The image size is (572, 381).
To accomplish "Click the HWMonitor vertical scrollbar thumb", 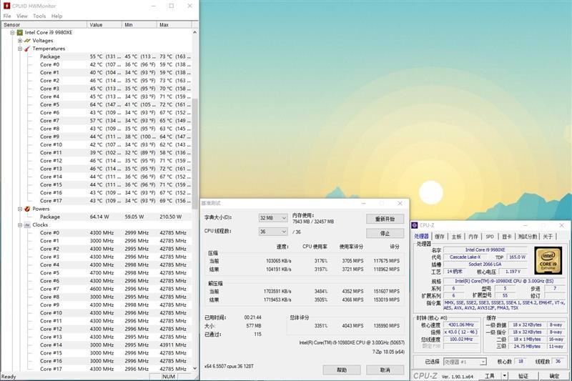I will [x=194, y=153].
